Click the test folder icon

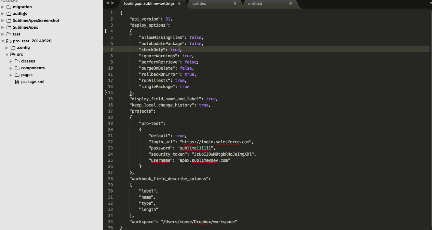(9, 34)
